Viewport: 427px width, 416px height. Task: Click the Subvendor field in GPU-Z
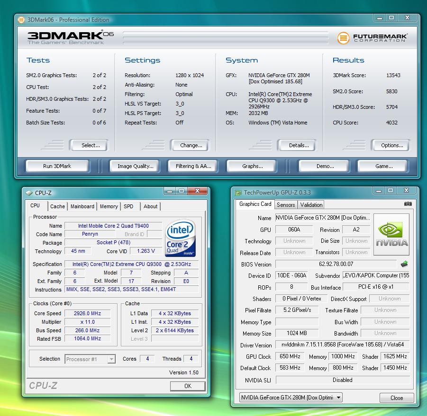pyautogui.click(x=376, y=275)
